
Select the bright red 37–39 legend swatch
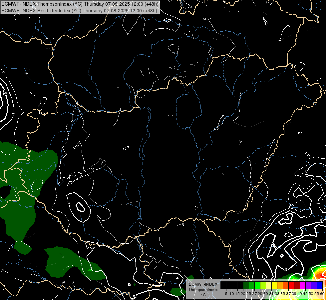(x=291, y=285)
